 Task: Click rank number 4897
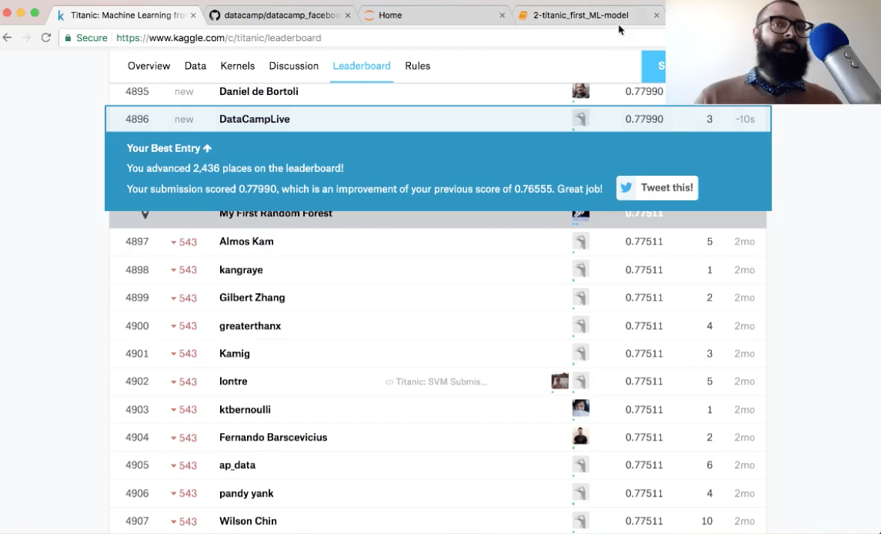click(x=137, y=242)
